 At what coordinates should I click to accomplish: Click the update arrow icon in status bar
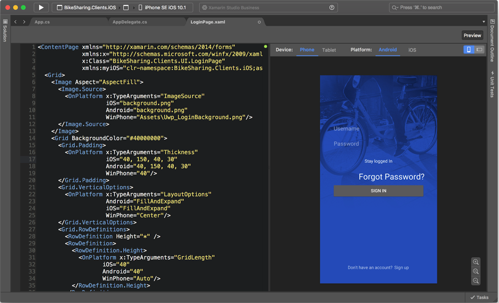tap(332, 8)
